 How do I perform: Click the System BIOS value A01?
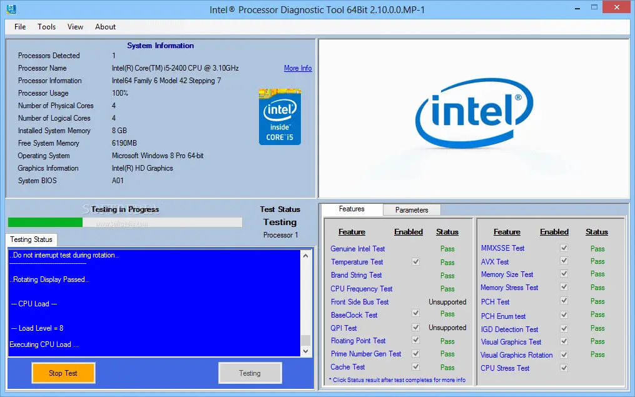tap(118, 181)
